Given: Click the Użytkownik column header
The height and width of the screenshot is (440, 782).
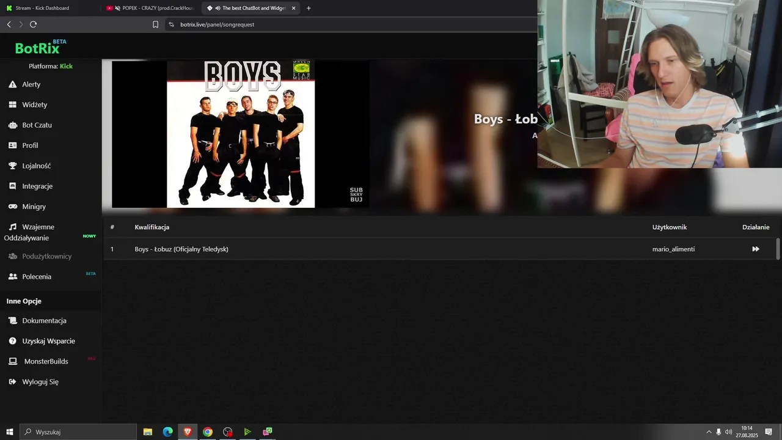Looking at the screenshot, I should tap(670, 227).
